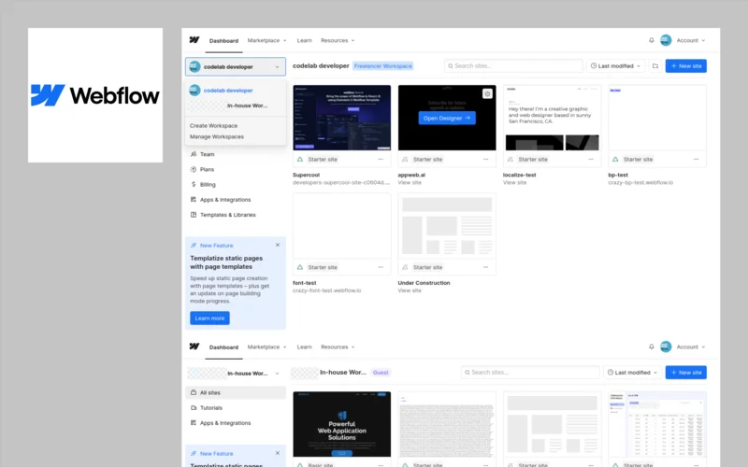Open the ellipsis menu on the localize-test card

click(x=591, y=159)
